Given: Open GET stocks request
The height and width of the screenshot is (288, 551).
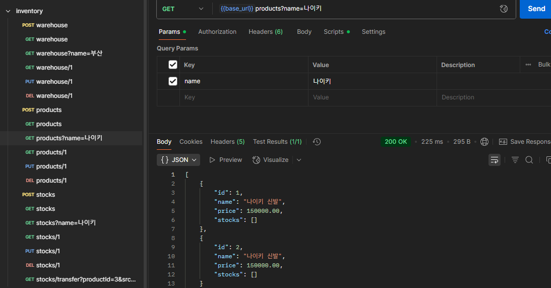Looking at the screenshot, I should pyautogui.click(x=40, y=209).
